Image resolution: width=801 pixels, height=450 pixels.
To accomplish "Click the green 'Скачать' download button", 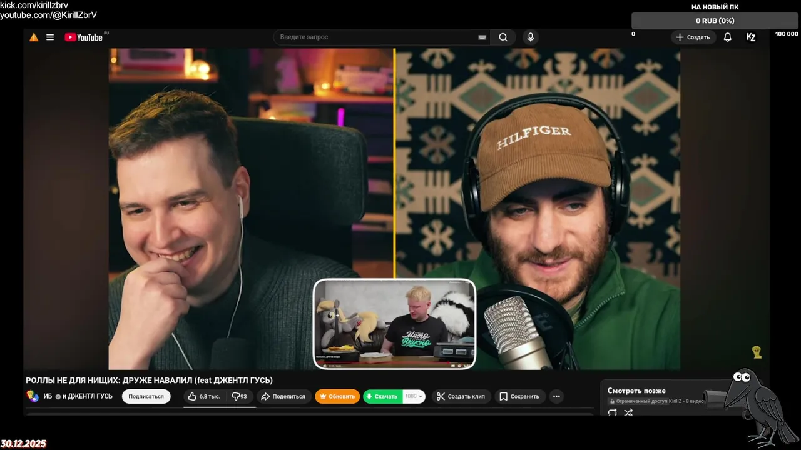I will (382, 396).
